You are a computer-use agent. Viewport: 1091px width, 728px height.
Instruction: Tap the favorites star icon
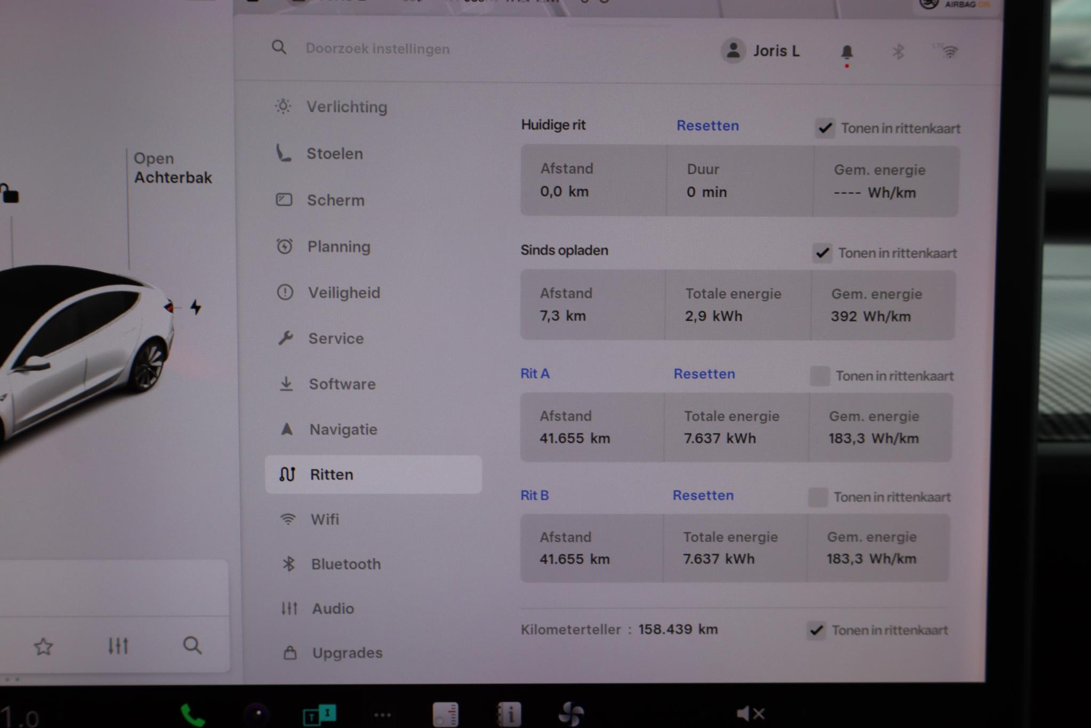43,646
